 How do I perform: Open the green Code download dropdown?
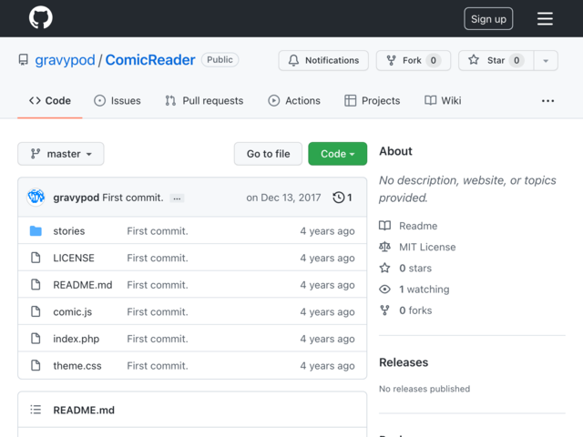click(338, 154)
